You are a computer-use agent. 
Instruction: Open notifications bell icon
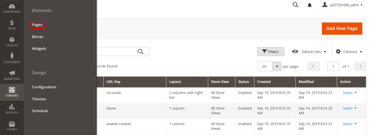[310, 5]
